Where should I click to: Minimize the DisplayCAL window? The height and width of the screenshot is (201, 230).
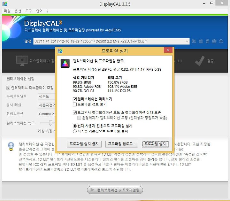pyautogui.click(x=204, y=3)
